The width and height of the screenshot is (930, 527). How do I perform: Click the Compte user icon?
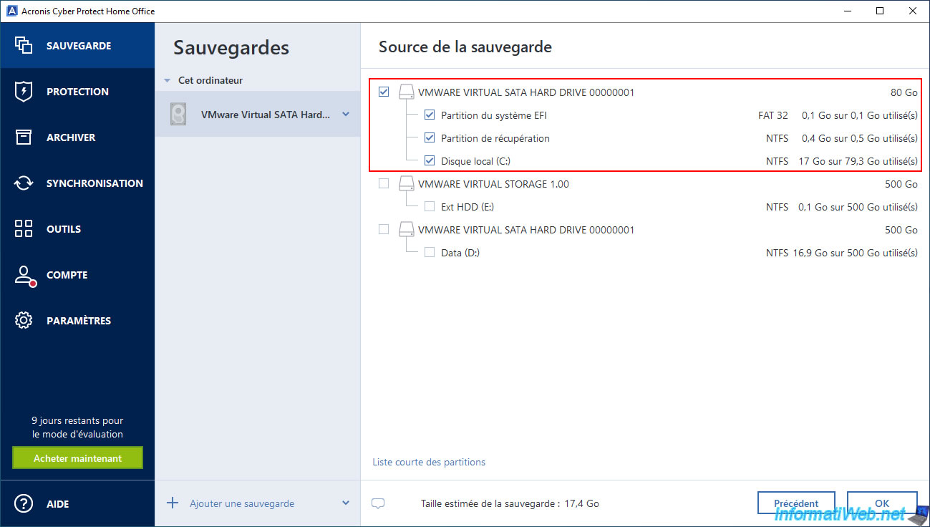24,275
